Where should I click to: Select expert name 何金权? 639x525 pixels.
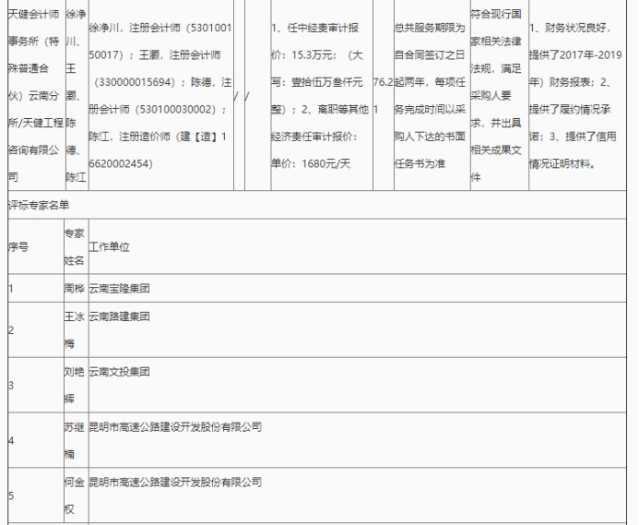[x=74, y=495]
